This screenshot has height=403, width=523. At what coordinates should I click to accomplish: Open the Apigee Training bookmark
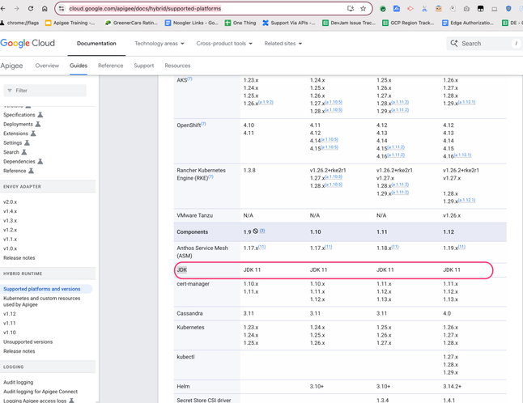[70, 23]
